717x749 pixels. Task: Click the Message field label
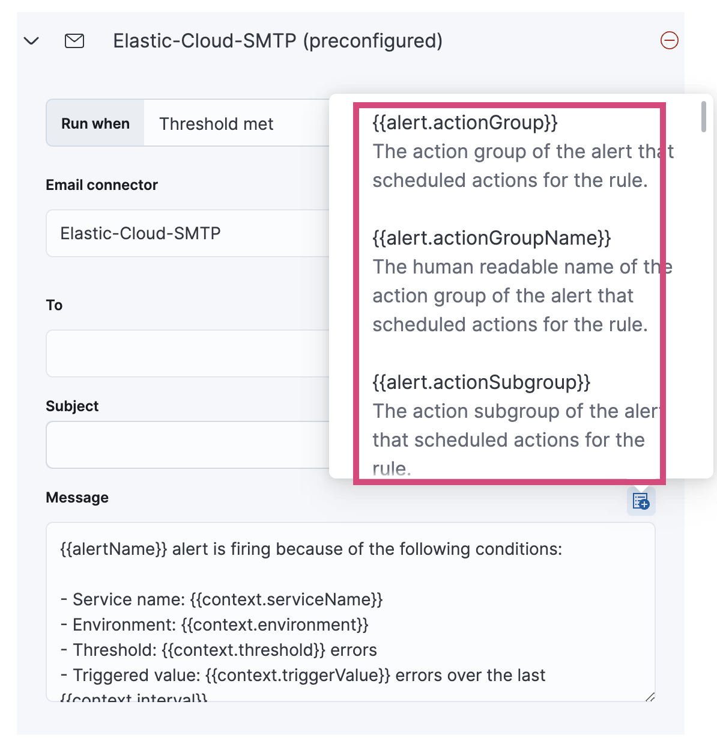(77, 497)
